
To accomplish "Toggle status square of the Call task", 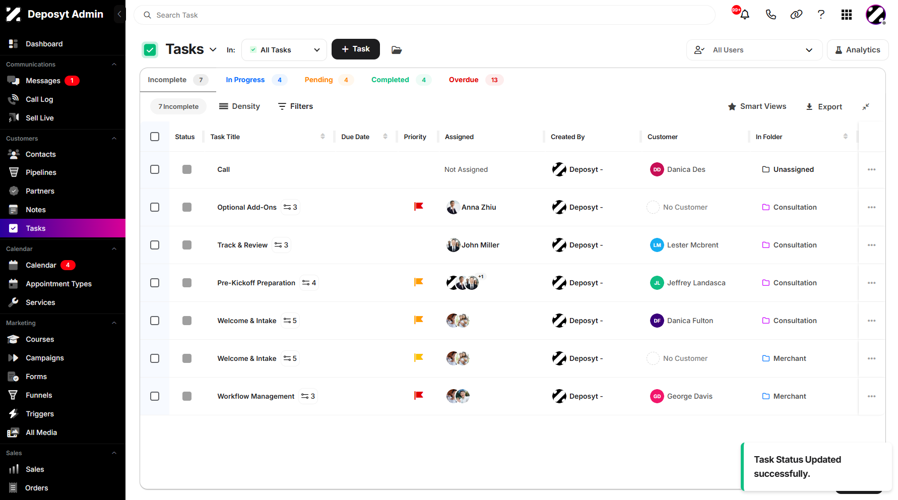I will point(187,169).
